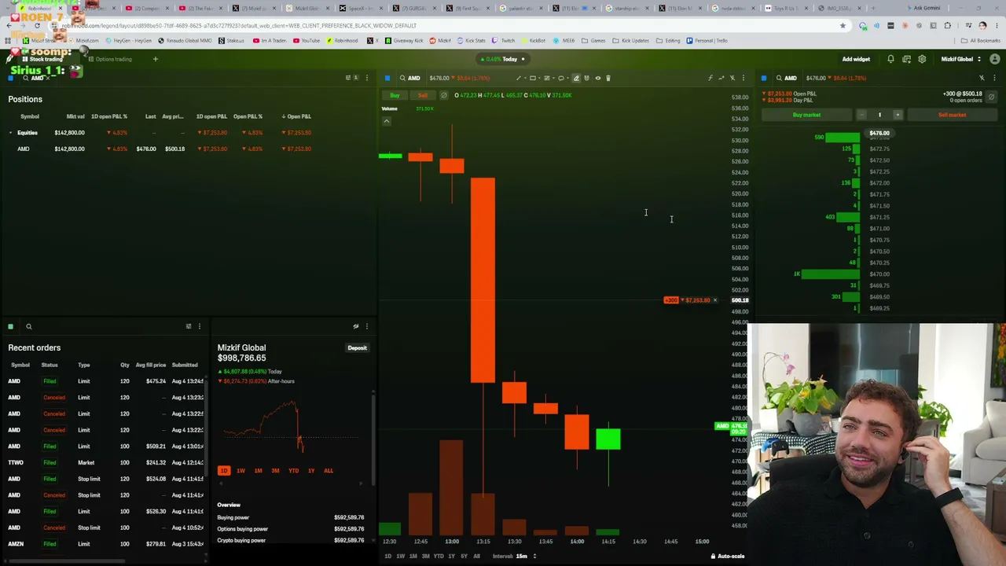Click the Sell market button
Screen dimensions: 1006x566
pos(952,115)
